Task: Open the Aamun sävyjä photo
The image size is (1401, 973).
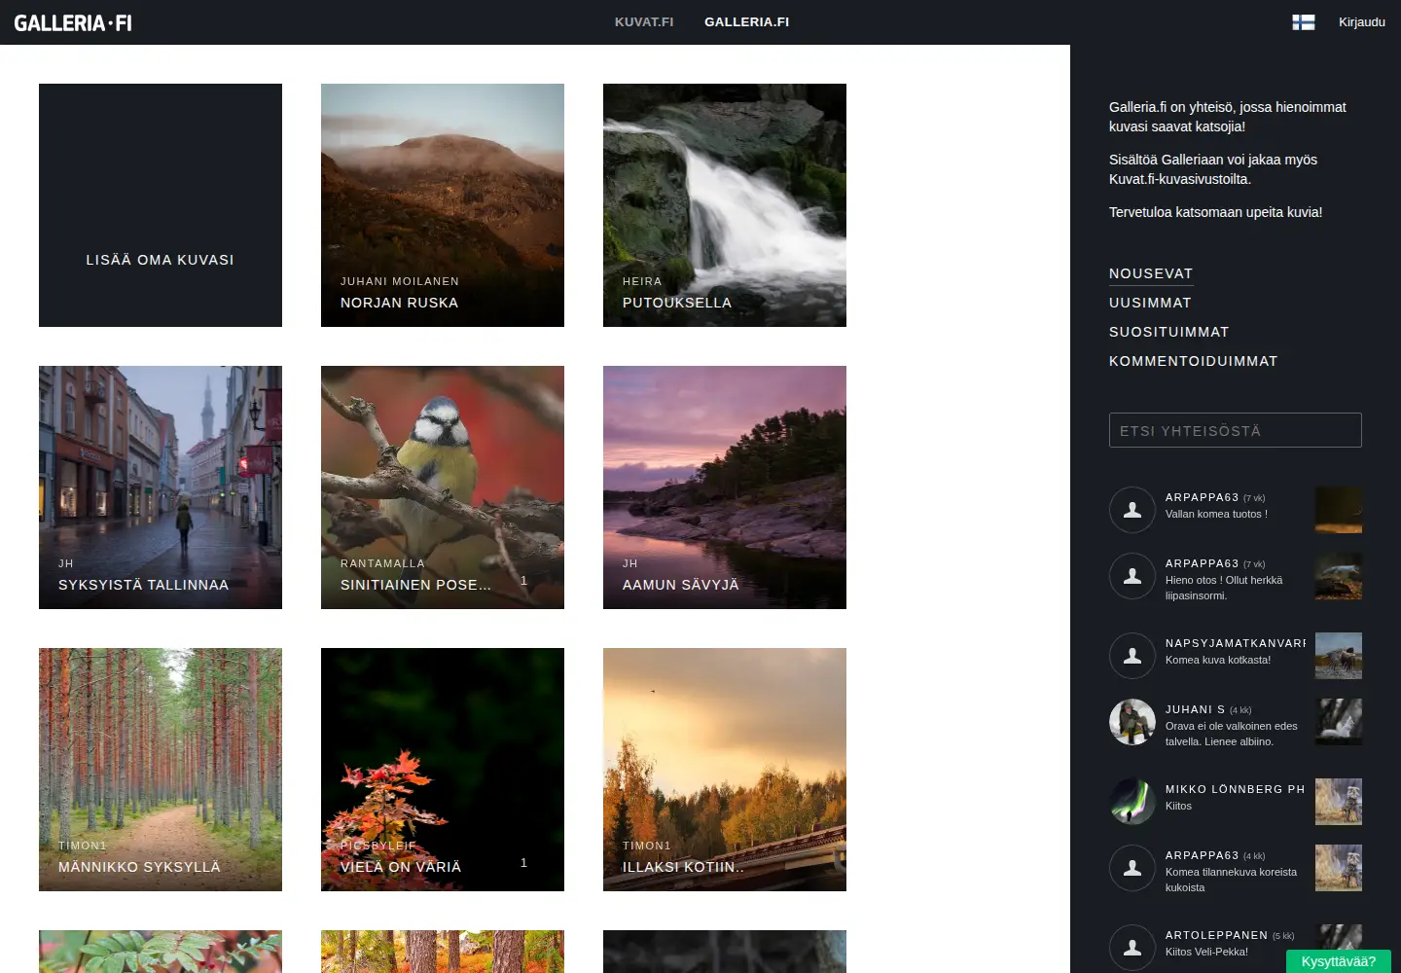Action: click(x=725, y=487)
